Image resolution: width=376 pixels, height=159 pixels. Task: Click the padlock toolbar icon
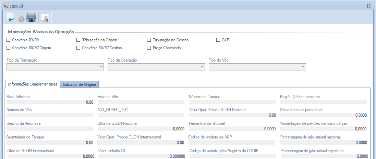point(45,17)
